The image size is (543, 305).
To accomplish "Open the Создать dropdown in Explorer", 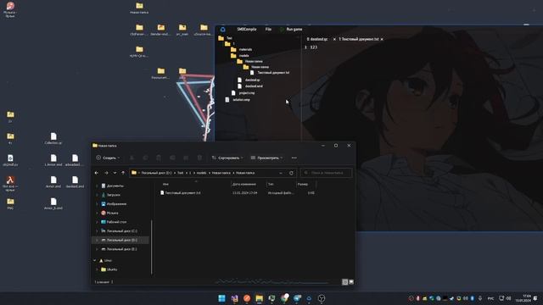I will click(x=108, y=158).
